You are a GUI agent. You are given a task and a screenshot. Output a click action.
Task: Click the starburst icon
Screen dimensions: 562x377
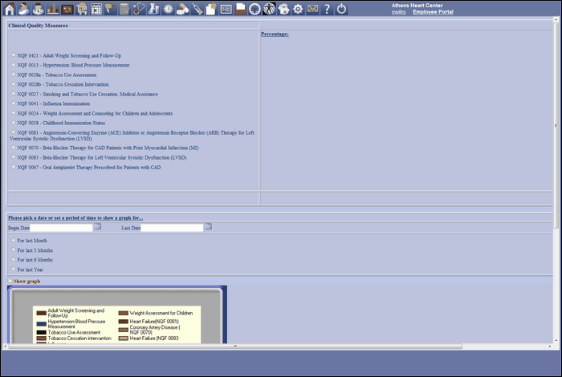168,9
